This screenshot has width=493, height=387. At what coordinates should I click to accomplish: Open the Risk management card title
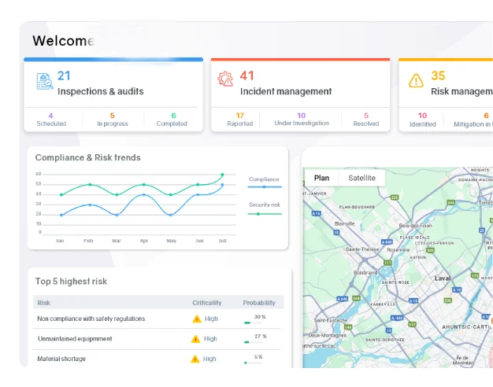click(461, 91)
